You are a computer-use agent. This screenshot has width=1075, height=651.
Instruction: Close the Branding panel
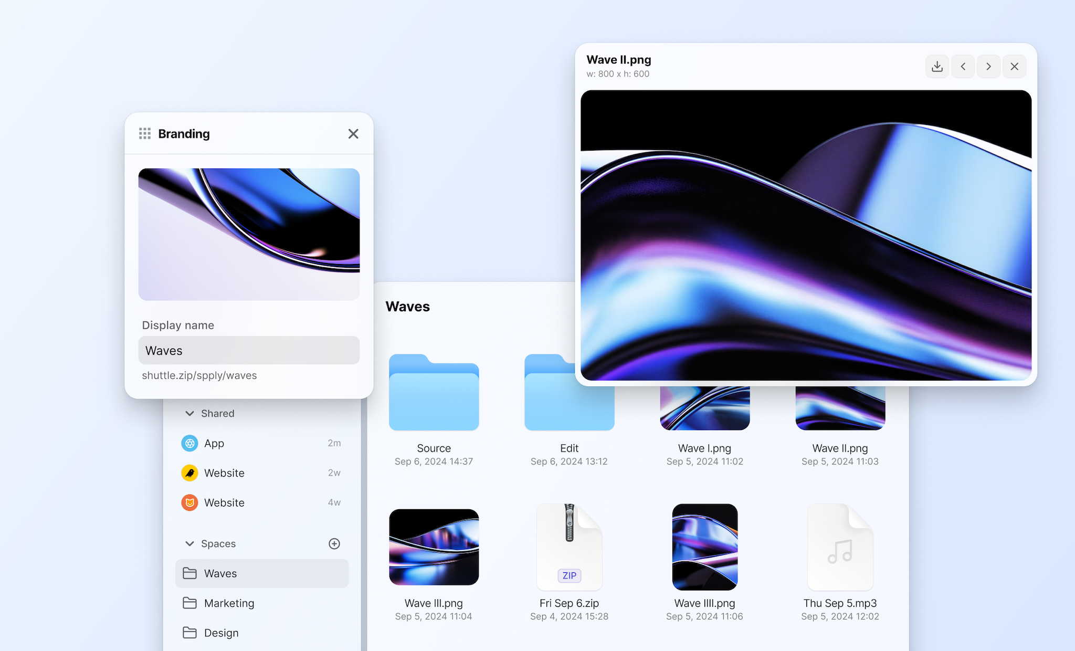[x=353, y=134]
